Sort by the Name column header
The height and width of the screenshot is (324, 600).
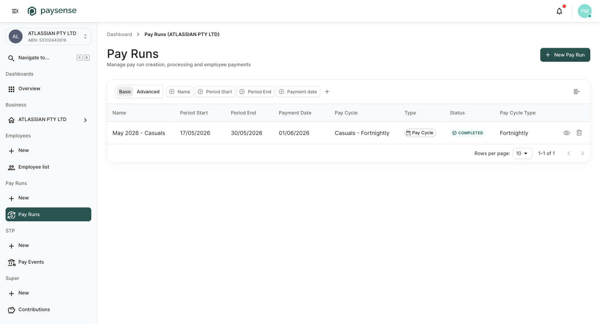(119, 113)
